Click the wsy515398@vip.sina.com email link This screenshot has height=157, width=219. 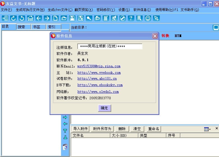click(x=99, y=66)
